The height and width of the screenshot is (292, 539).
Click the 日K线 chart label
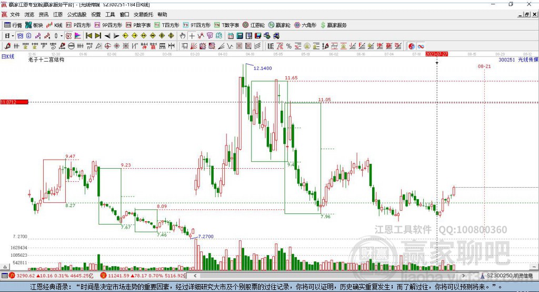click(8, 56)
